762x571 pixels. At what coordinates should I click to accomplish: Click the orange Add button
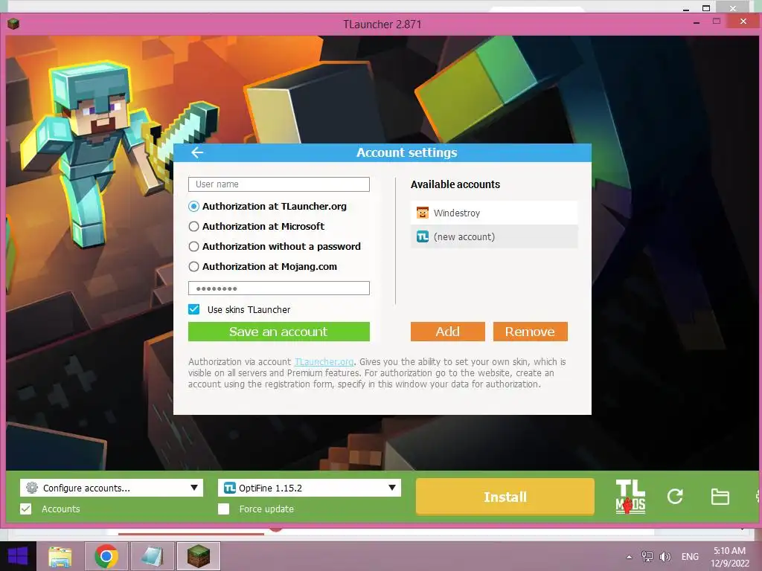tap(447, 332)
